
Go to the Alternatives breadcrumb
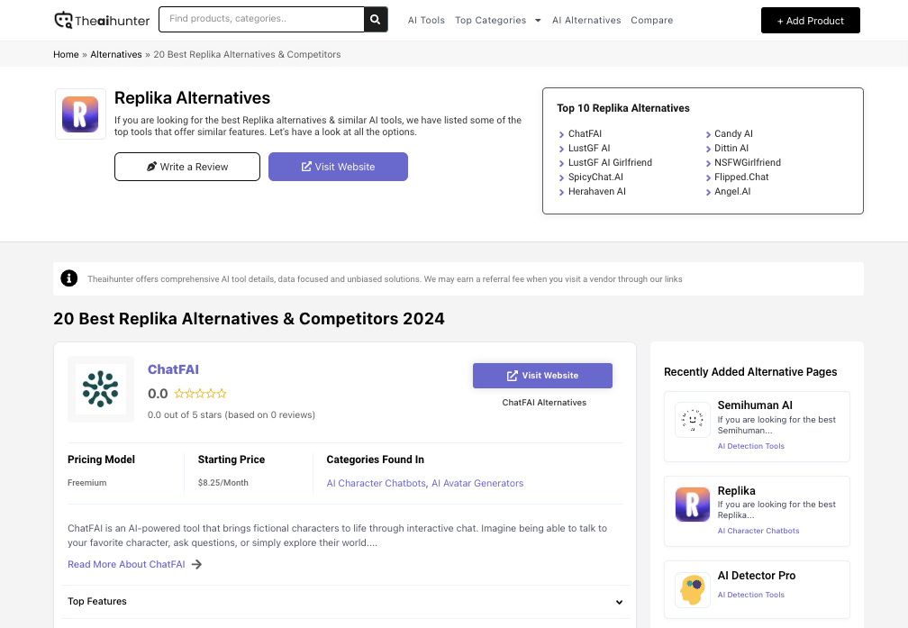coord(116,54)
